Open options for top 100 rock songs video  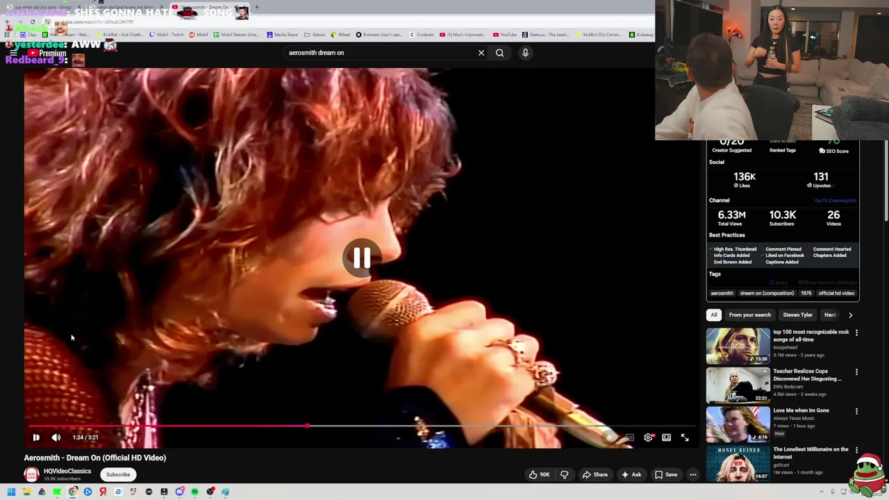click(x=856, y=333)
